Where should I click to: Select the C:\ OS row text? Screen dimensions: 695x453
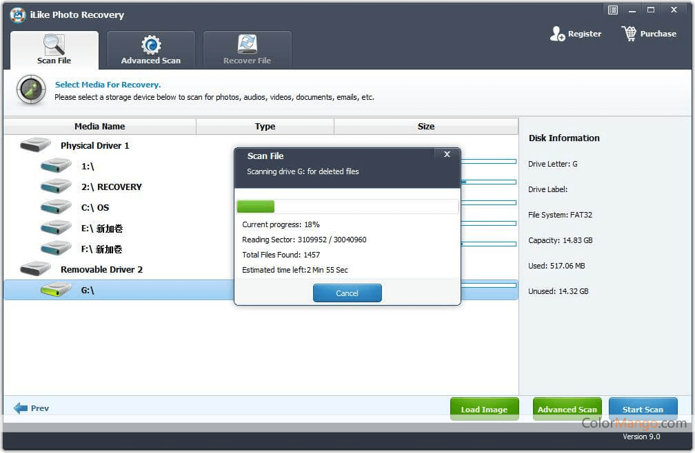[95, 207]
